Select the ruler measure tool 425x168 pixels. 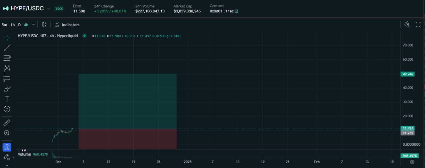[x=7, y=123]
